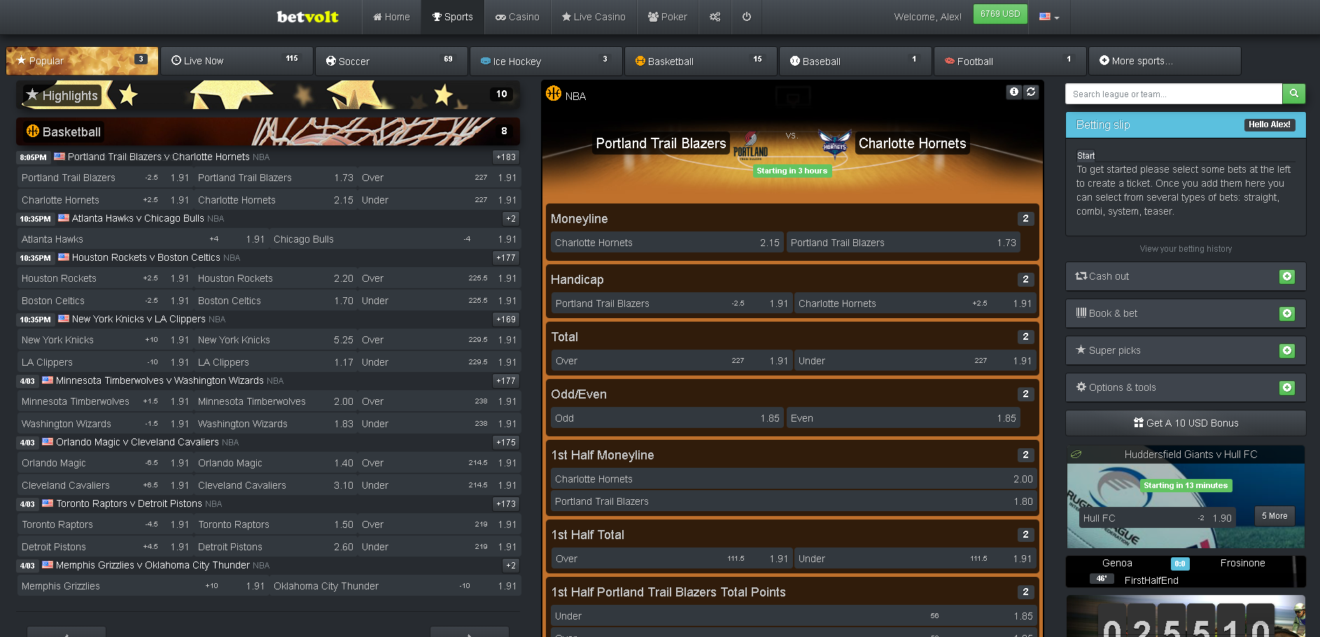This screenshot has height=637, width=1320.
Task: Click the green plus icon on Super picks
Action: click(1286, 351)
